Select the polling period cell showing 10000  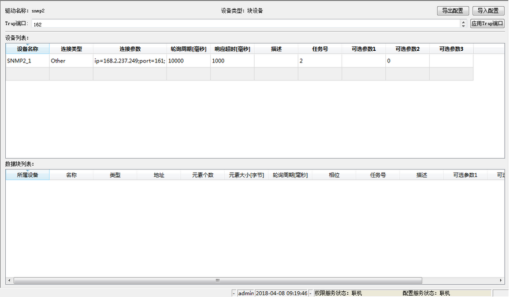pyautogui.click(x=188, y=61)
